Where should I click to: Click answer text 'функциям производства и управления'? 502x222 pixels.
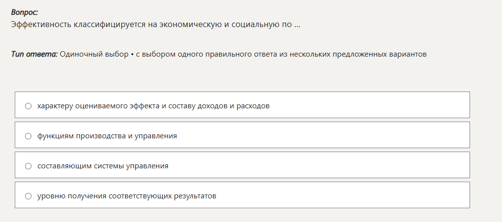coord(107,136)
